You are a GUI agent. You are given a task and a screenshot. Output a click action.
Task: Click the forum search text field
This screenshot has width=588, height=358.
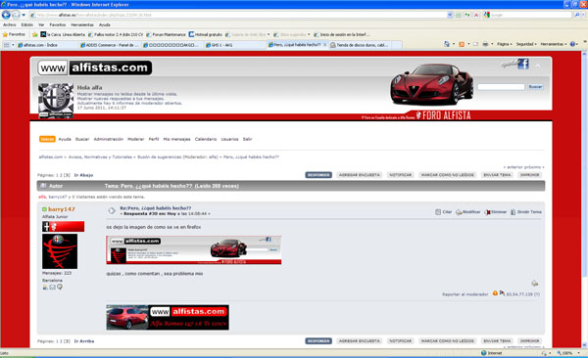pyautogui.click(x=501, y=87)
